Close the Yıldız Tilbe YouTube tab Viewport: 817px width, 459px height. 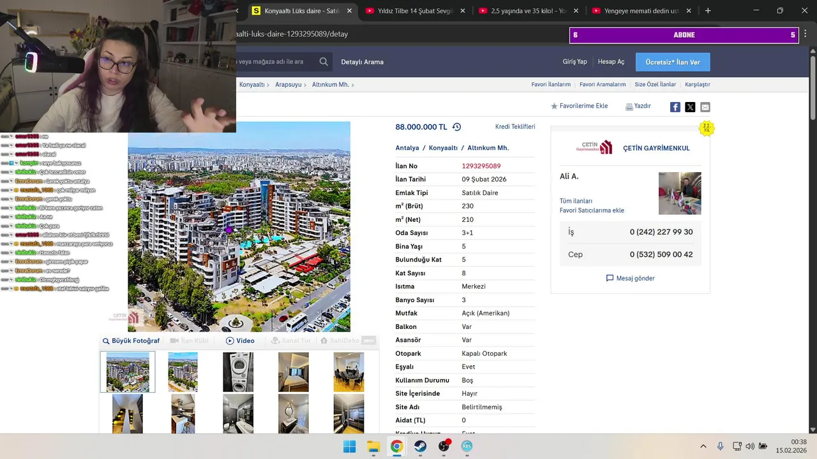pyautogui.click(x=463, y=11)
